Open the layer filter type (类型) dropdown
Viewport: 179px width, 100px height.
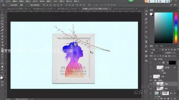(155, 50)
